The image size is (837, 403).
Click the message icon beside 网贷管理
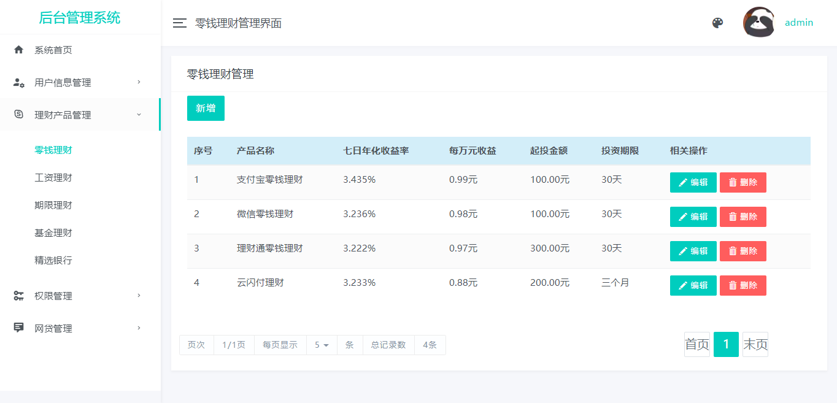coord(18,328)
